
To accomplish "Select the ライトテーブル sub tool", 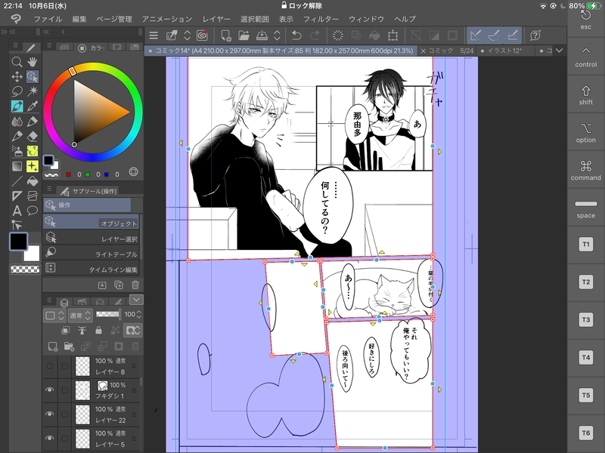I will click(x=91, y=254).
